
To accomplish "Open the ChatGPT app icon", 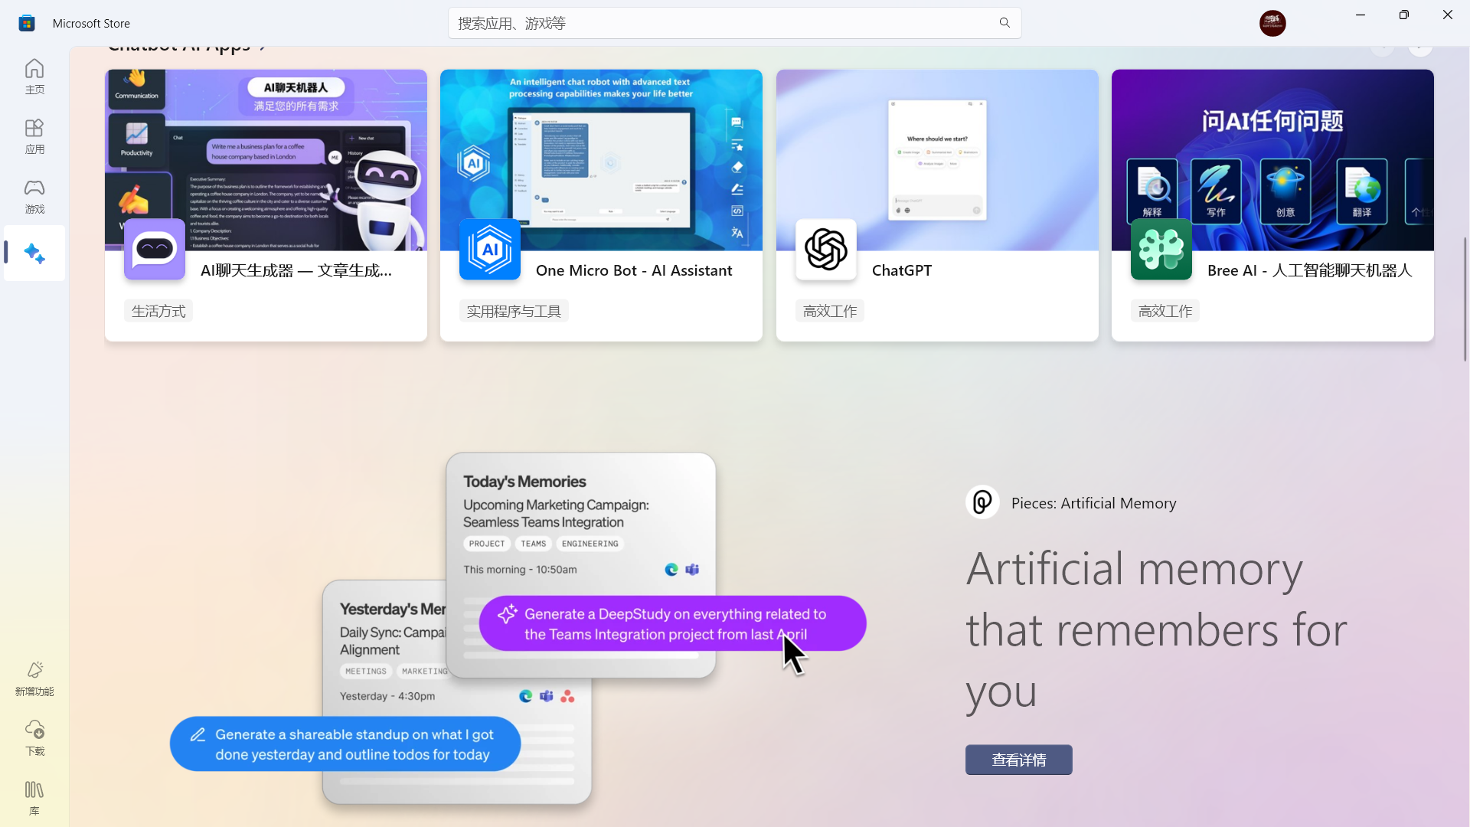I will coord(826,250).
